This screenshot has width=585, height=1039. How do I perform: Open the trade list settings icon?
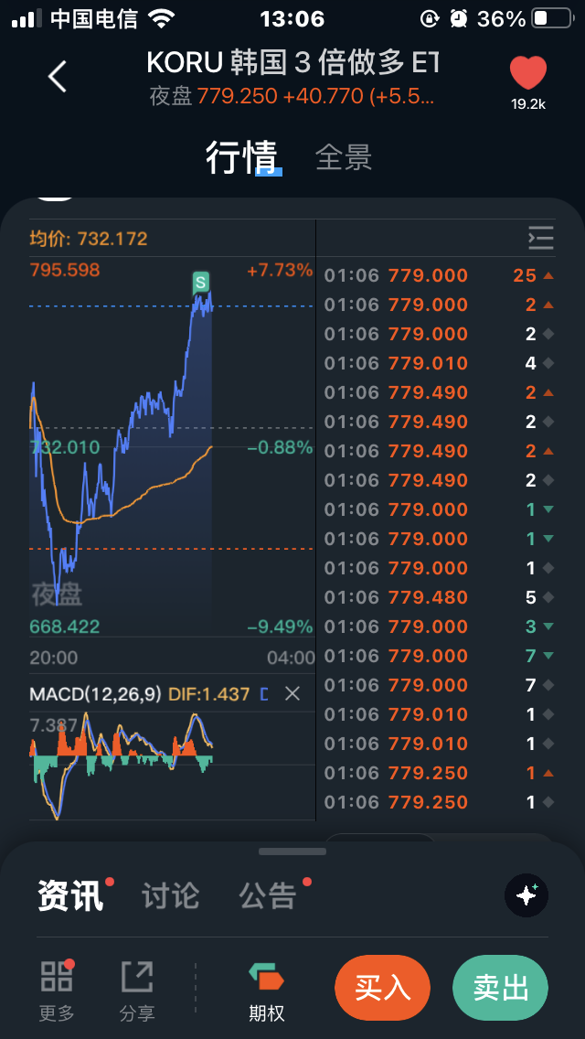540,238
